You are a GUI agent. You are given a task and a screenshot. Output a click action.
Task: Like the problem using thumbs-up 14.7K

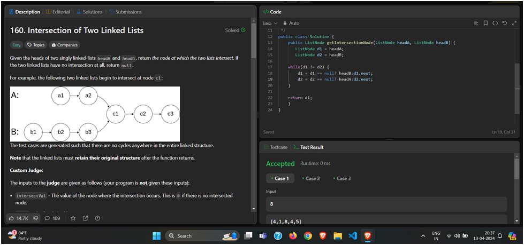(x=19, y=218)
